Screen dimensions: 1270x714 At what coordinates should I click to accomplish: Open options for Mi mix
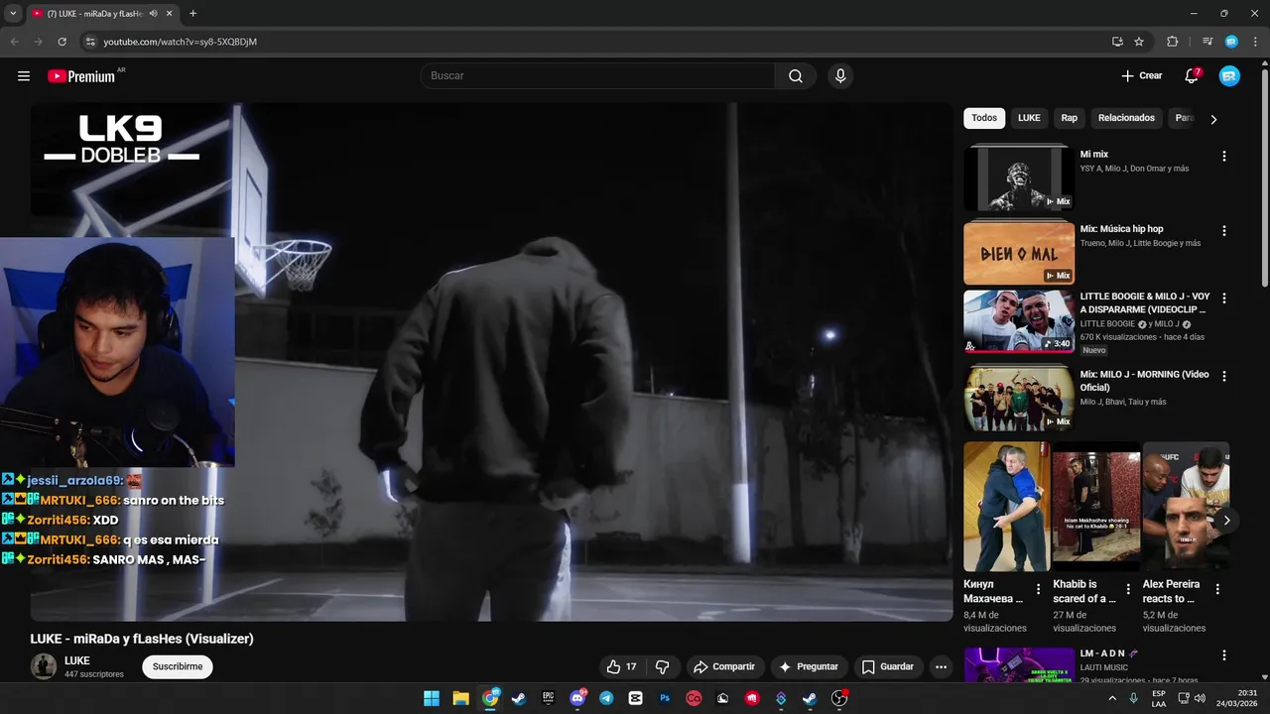[x=1223, y=157]
